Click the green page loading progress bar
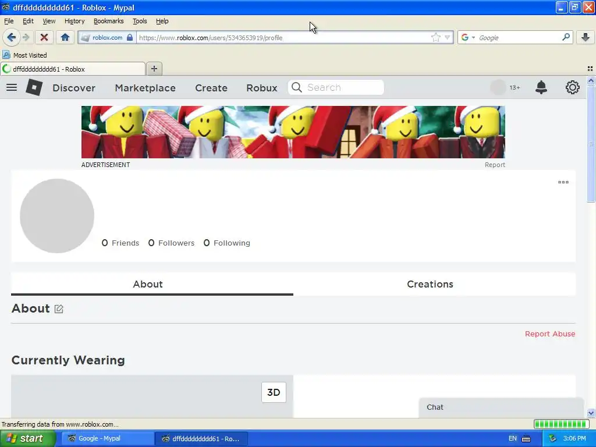Image resolution: width=596 pixels, height=447 pixels. [561, 424]
